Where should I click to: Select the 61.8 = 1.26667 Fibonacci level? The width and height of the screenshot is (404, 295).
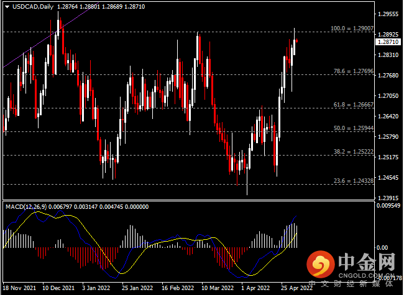point(354,105)
